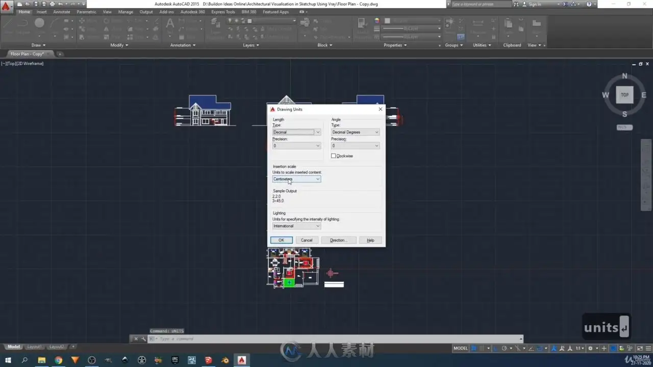Click the Autodesk Exchange X icon
Viewport: 653px width, 367px height.
tap(566, 4)
